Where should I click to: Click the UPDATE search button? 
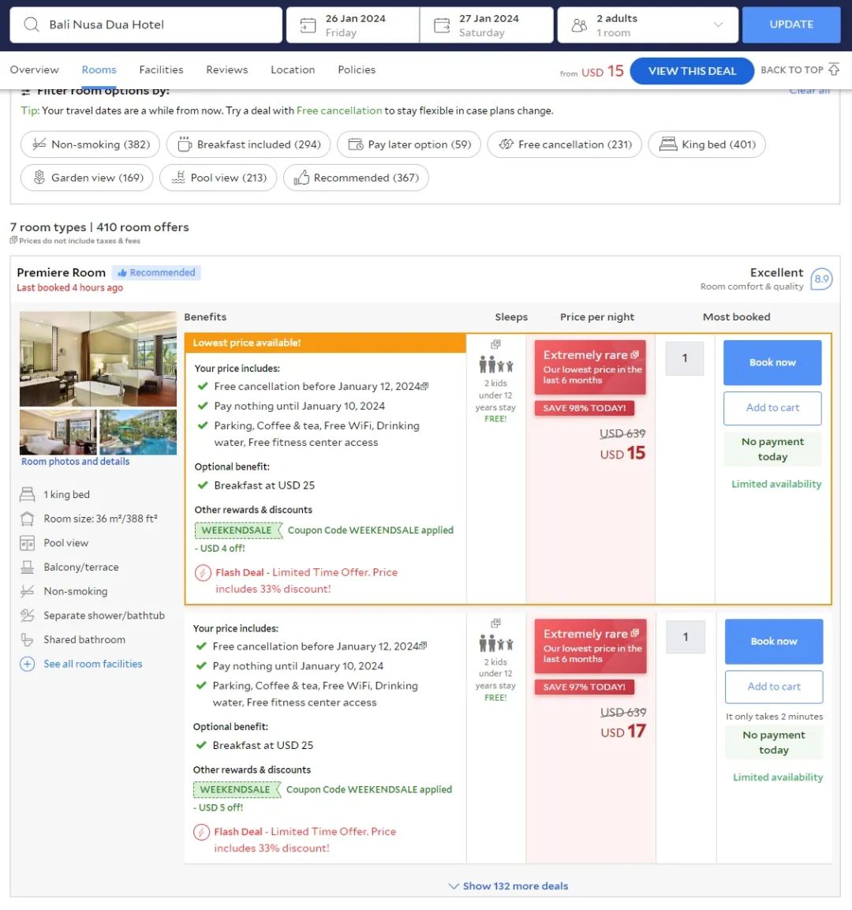[x=791, y=25]
